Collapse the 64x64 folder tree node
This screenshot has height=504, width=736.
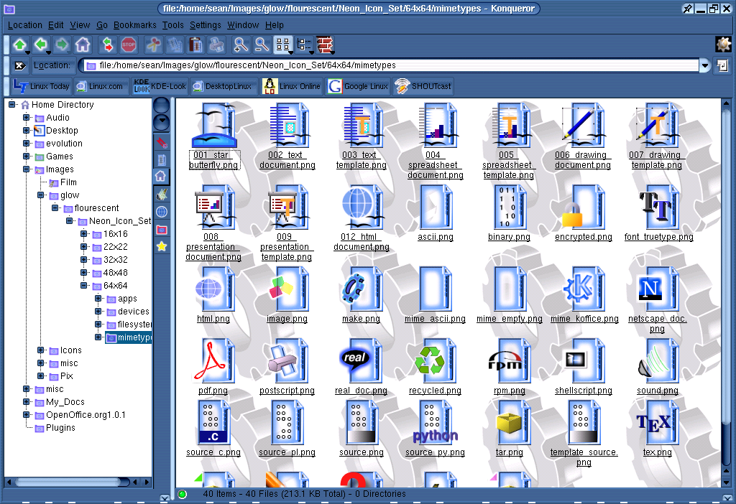83,285
